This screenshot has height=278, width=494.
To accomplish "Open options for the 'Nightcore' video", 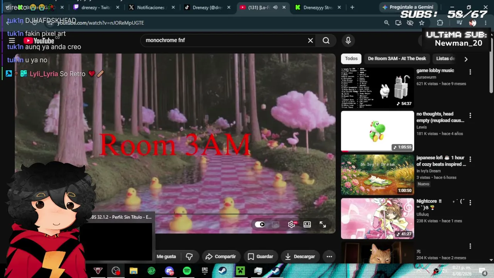I will point(470,202).
